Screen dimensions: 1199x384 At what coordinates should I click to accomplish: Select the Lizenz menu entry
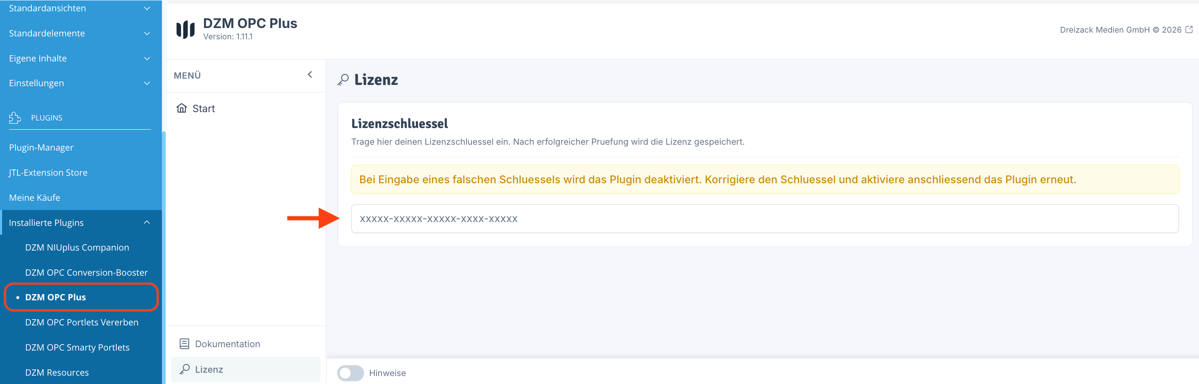(x=246, y=369)
